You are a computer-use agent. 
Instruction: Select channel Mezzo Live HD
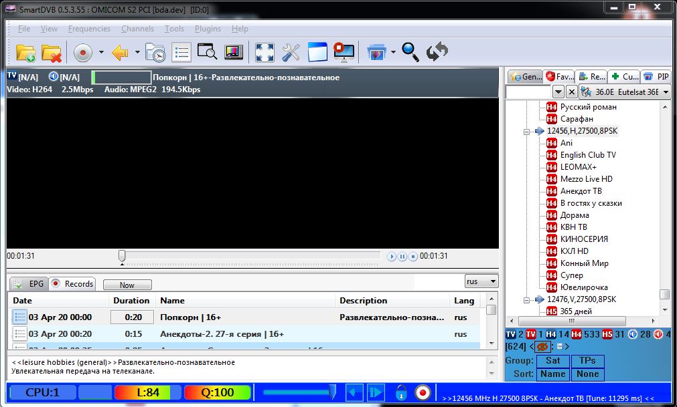587,179
